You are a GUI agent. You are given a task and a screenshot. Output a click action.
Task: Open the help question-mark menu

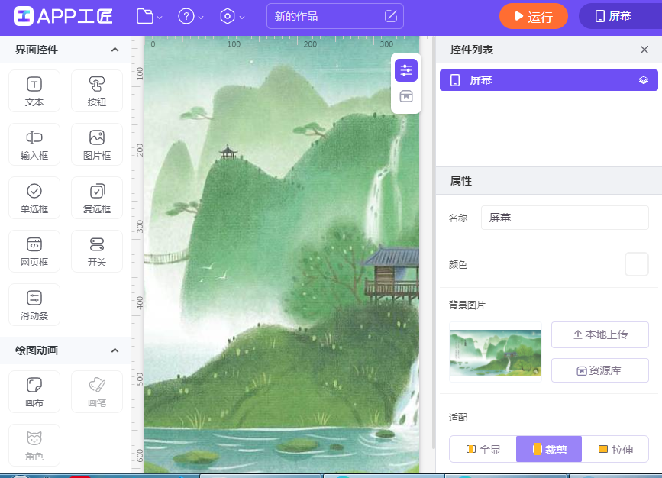(x=191, y=17)
